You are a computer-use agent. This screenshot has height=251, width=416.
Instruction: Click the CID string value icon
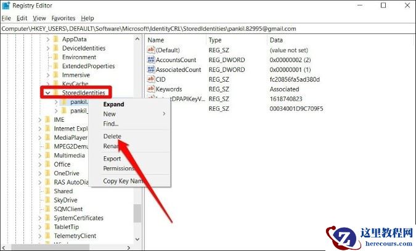click(x=151, y=79)
